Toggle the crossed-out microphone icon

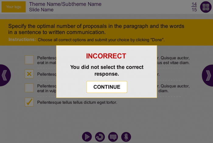click(x=126, y=137)
